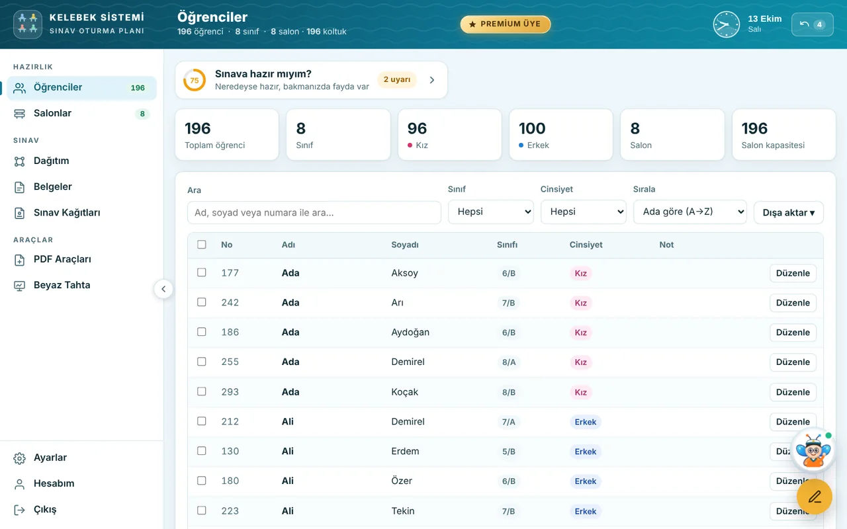Screen dimensions: 847x529
Task: Click the Kelebek Sistemi logo icon
Action: (x=28, y=24)
